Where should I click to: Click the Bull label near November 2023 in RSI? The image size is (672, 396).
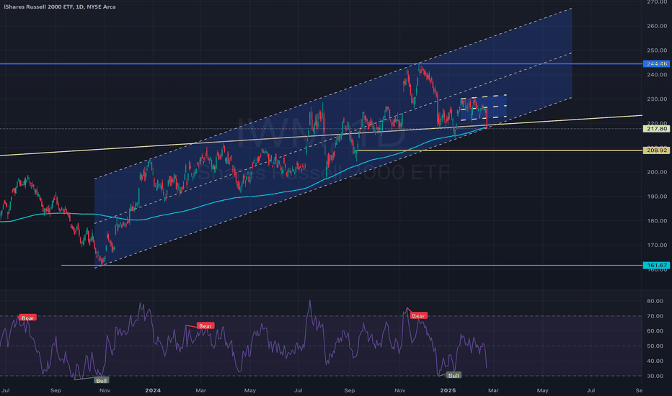(x=102, y=380)
